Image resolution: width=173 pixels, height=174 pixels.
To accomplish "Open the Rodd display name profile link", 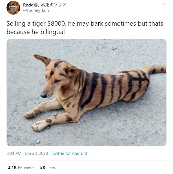I will pos(28,5).
